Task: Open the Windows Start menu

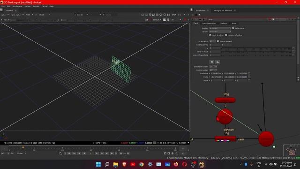Action: pos(98,164)
